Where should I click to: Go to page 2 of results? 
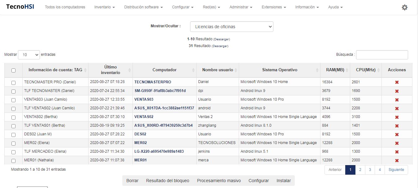click(360, 170)
